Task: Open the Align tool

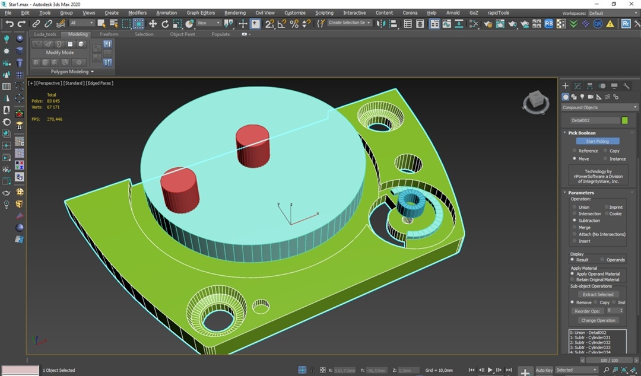Action: coord(394,24)
